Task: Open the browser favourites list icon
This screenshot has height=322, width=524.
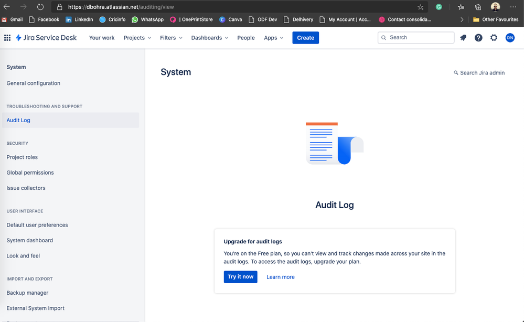Action: [461, 7]
